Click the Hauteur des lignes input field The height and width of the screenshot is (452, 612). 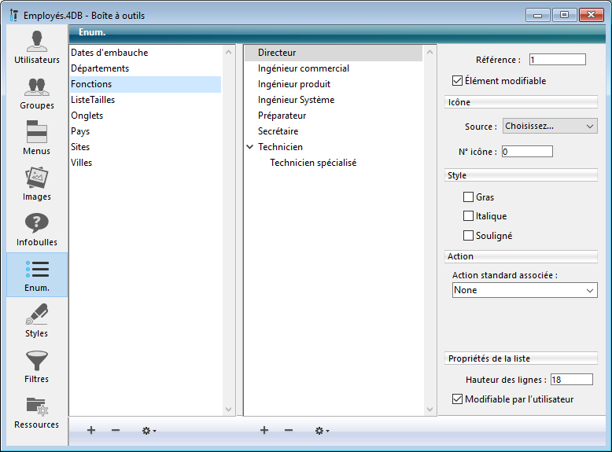coord(571,380)
